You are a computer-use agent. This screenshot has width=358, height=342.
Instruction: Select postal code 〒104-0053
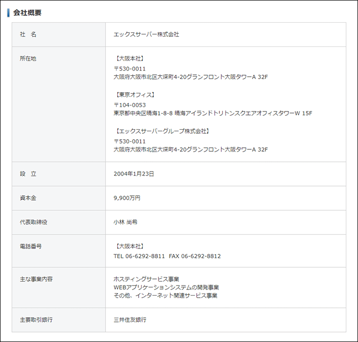[x=130, y=105]
